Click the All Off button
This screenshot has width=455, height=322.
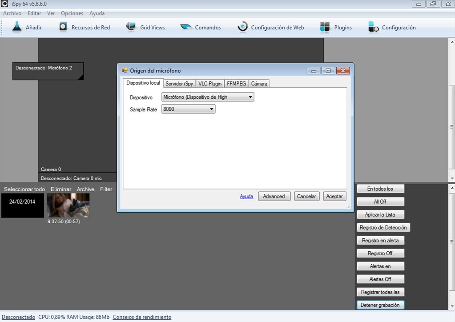pos(380,201)
